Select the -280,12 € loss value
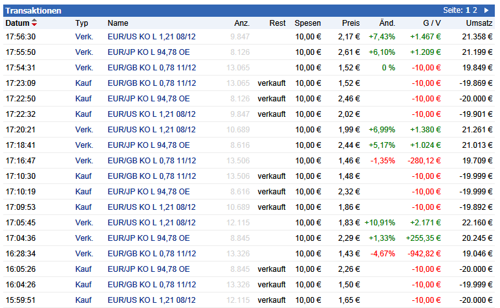 point(424,161)
